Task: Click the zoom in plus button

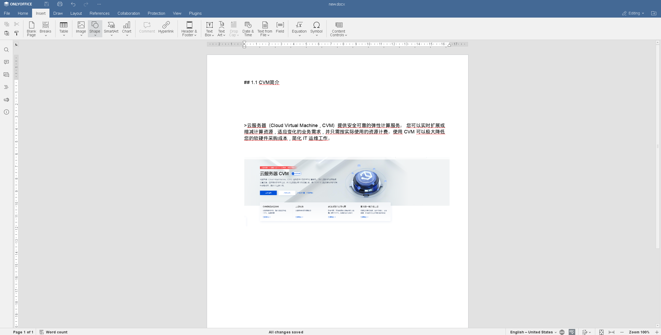Action: click(657, 332)
